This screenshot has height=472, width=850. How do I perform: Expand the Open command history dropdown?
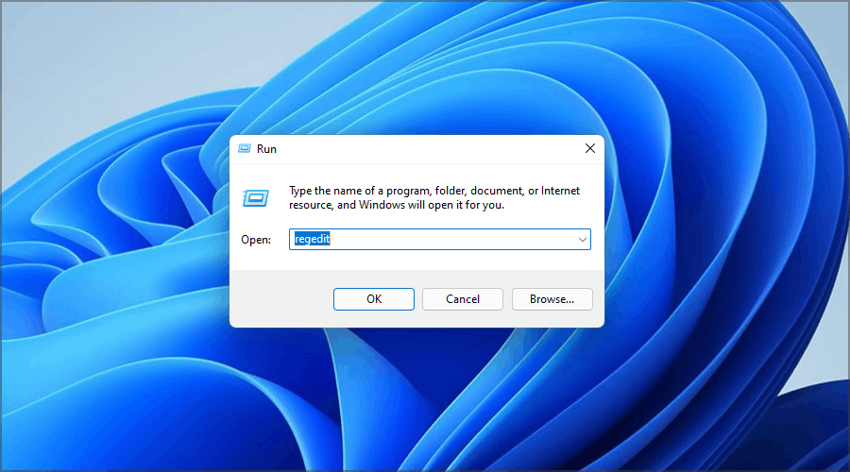pos(582,240)
